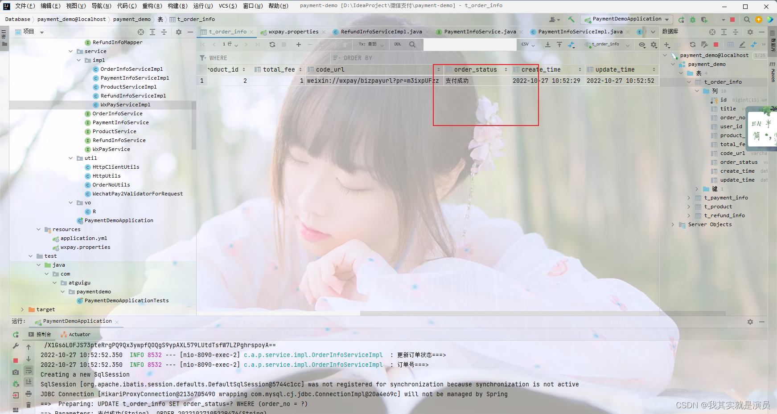The height and width of the screenshot is (414, 777).
Task: Open the query console pencil icon in the database panel
Action: pyautogui.click(x=742, y=45)
